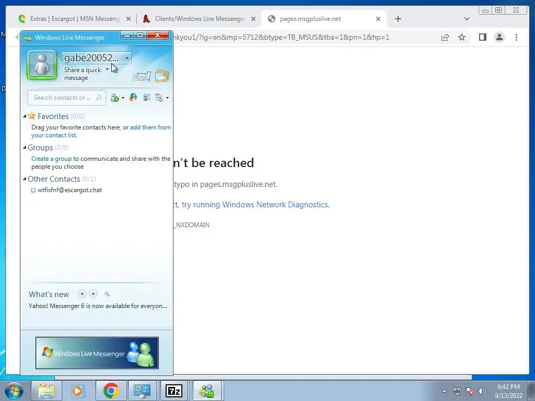The height and width of the screenshot is (401, 535).
Task: Toggle Chrome side panel icon
Action: [x=482, y=37]
